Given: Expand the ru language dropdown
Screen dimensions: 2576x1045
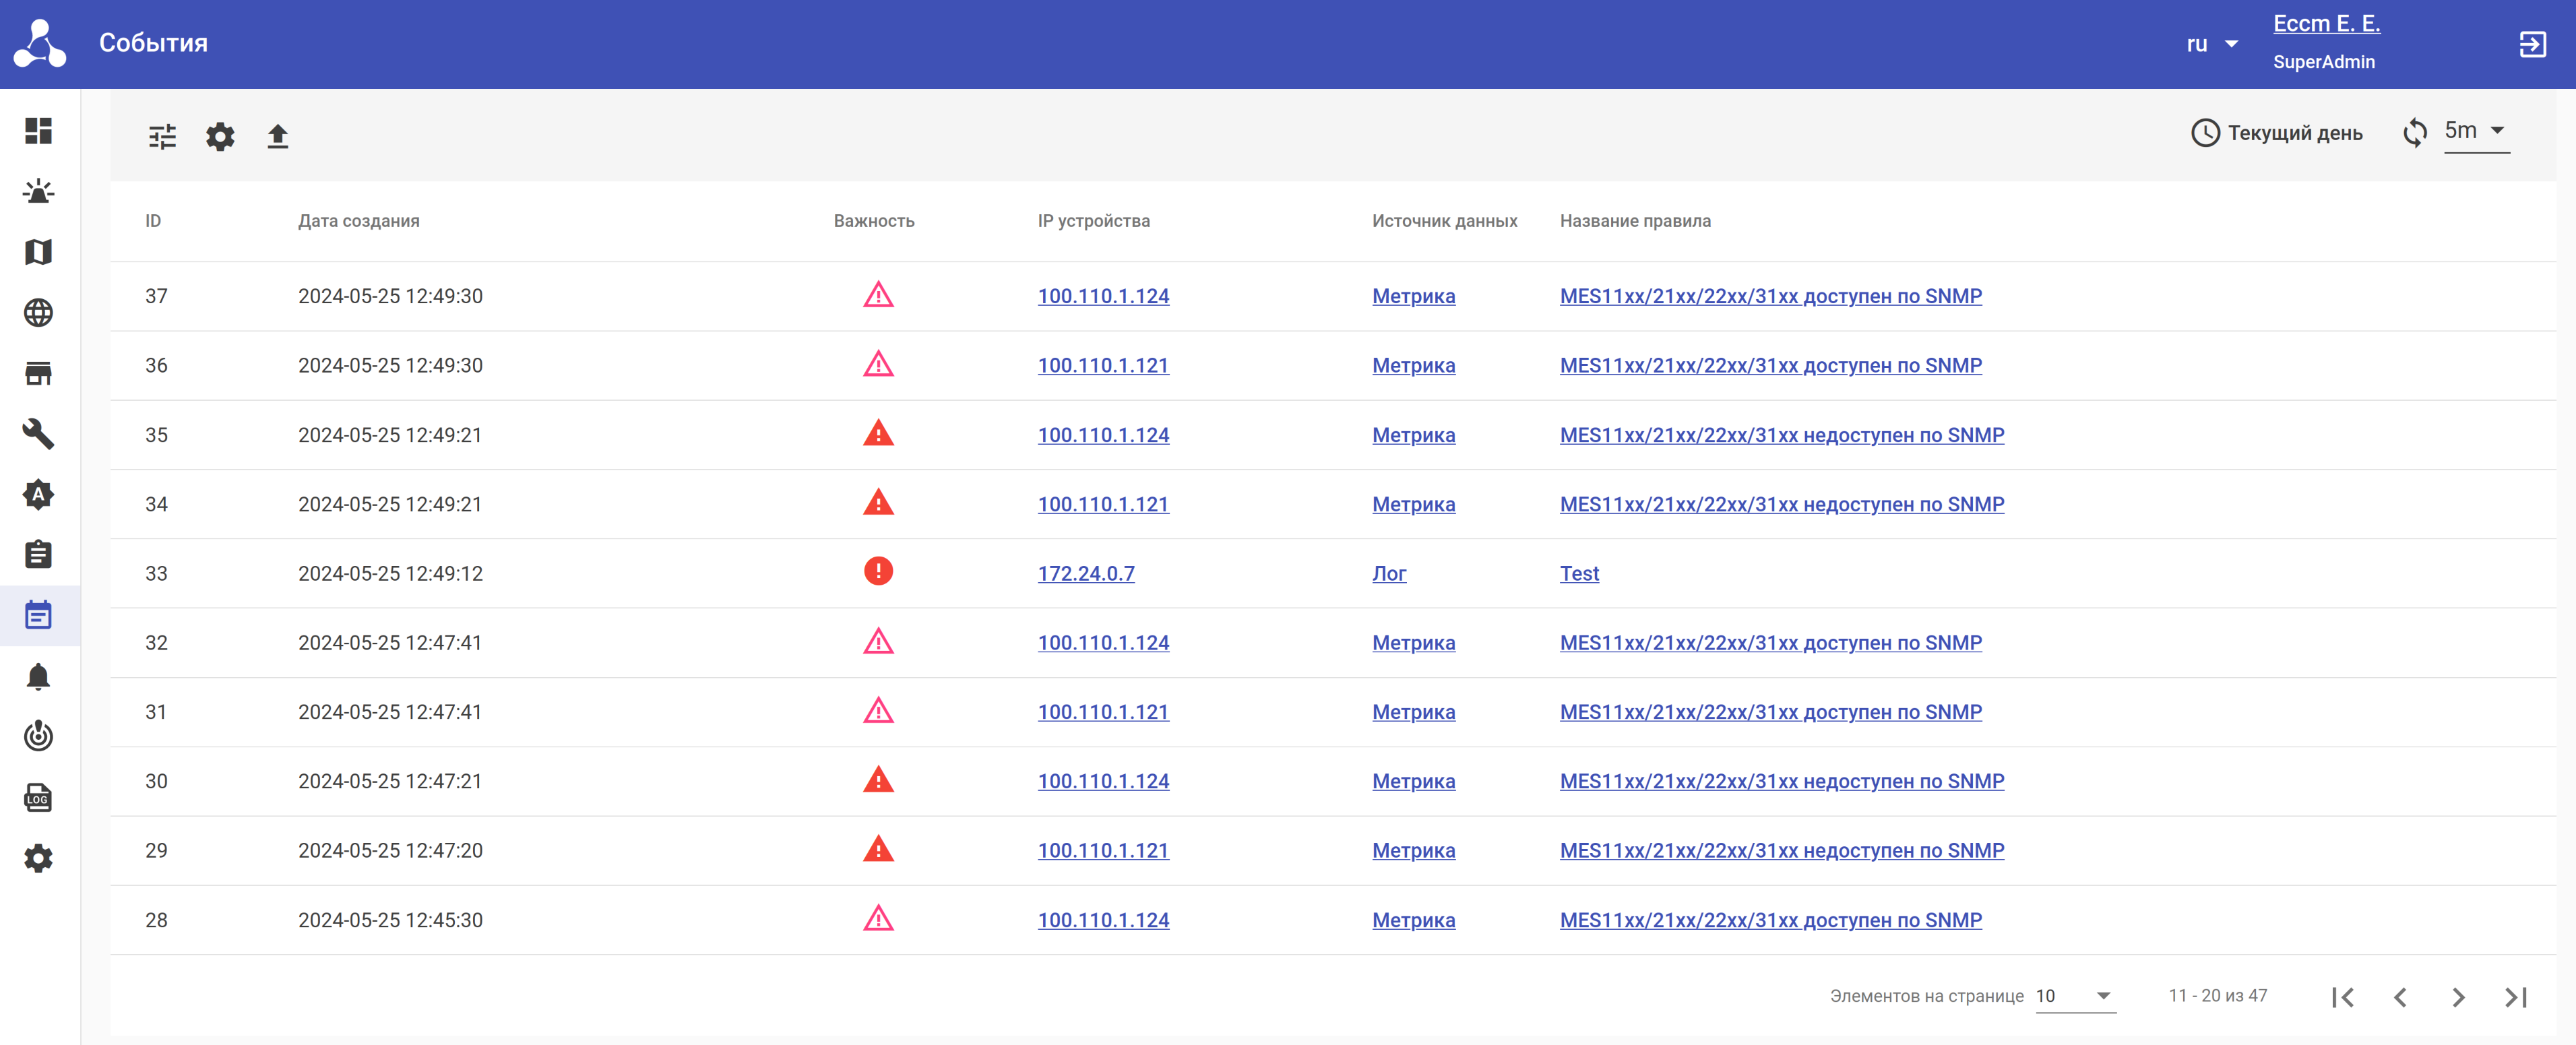Looking at the screenshot, I should [2211, 44].
